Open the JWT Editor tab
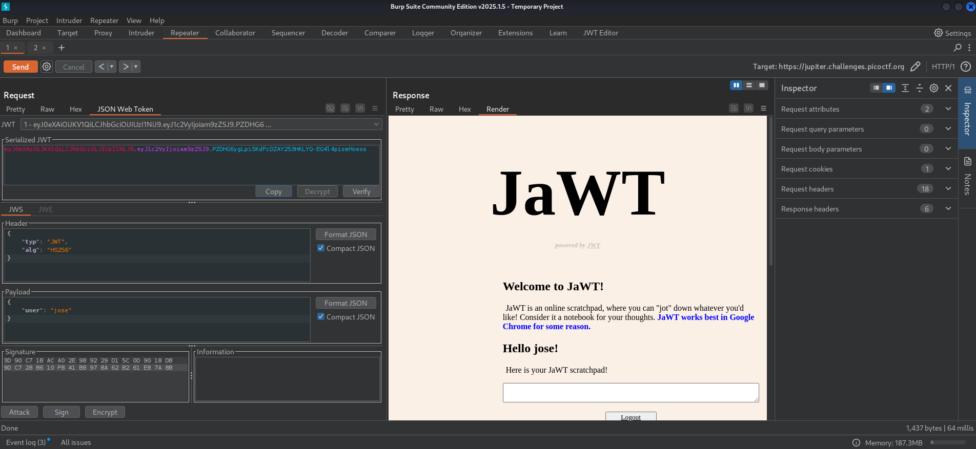 (601, 33)
